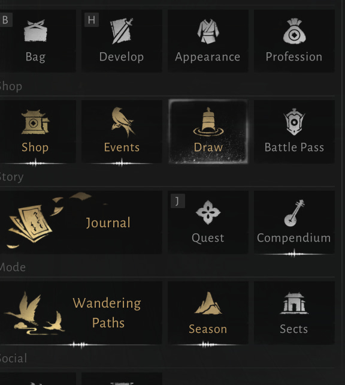Click the Wandering Paths text label
This screenshot has width=345, height=385.
pos(107,313)
